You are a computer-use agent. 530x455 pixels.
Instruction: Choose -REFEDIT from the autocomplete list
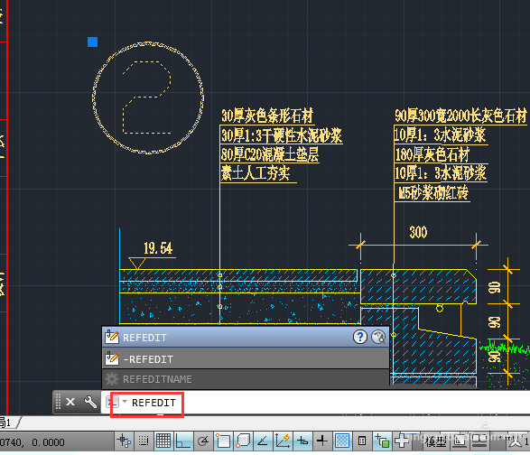245,358
